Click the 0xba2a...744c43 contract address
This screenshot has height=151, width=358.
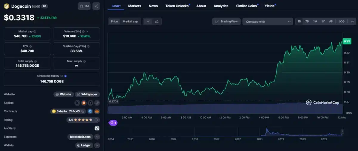pyautogui.click(x=68, y=111)
